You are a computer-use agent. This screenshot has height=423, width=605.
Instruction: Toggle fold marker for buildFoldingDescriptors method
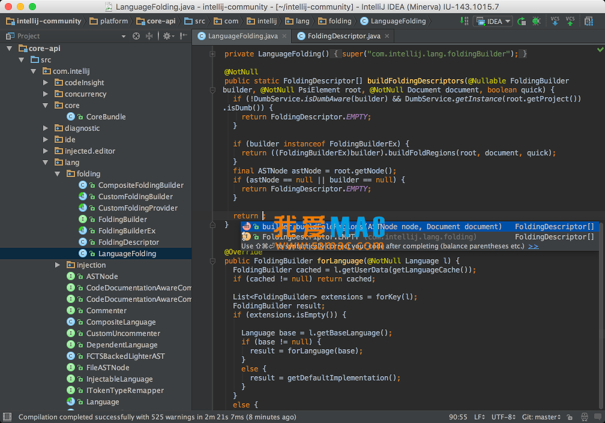click(x=212, y=90)
